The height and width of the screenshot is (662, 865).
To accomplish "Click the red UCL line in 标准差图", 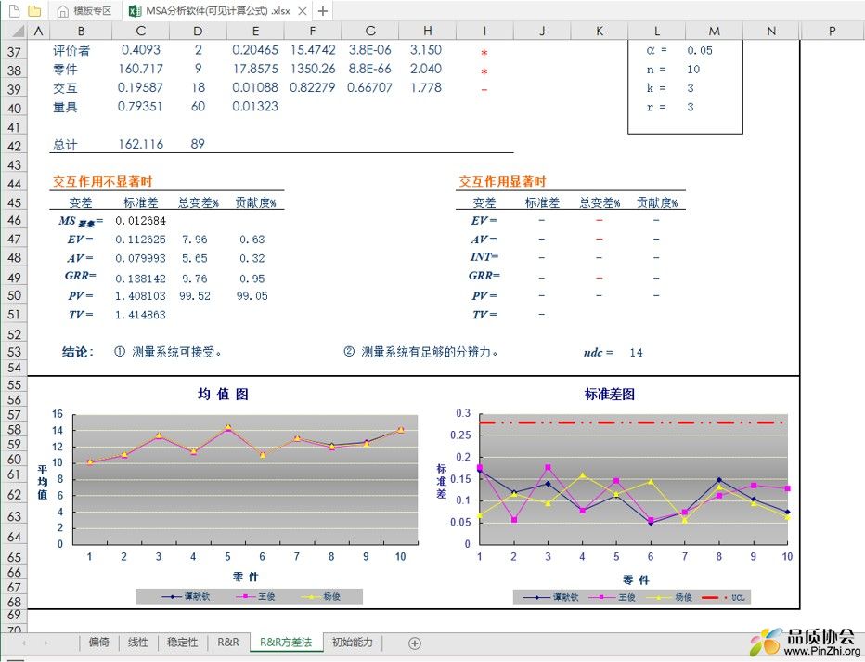I will coord(633,422).
